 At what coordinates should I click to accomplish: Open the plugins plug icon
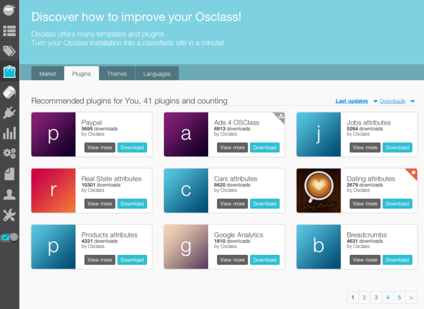tap(9, 112)
